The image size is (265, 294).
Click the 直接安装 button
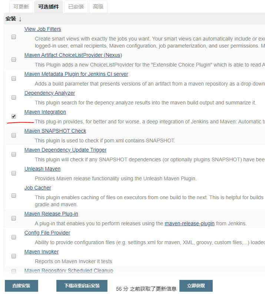pos(21,286)
